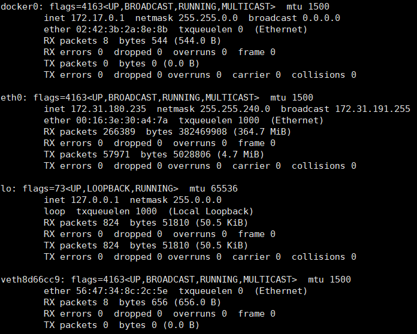This screenshot has width=417, height=334.
Task: Click eth0 MAC address 00:16:3e:30:a4:7a
Action: pyautogui.click(x=122, y=120)
